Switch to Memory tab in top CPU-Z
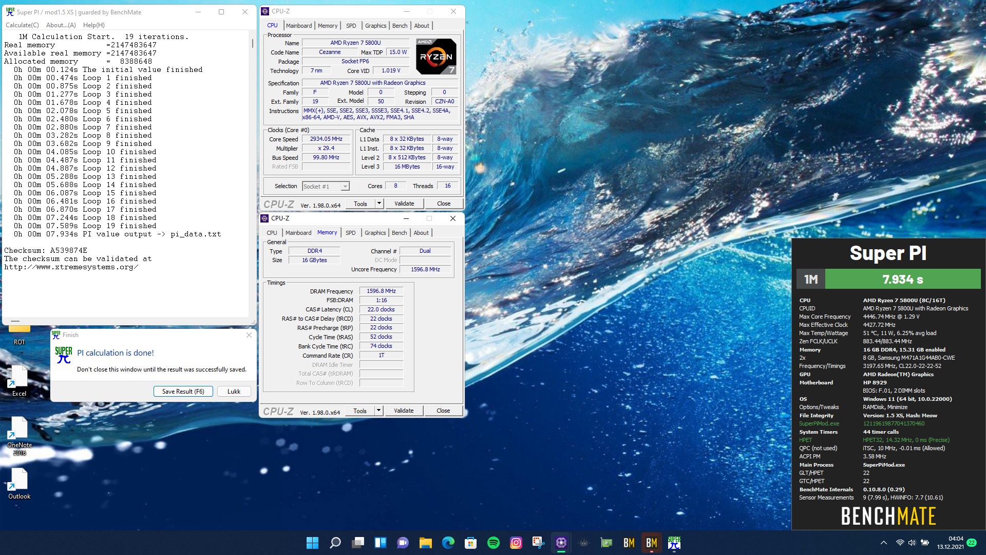986x555 pixels. tap(328, 26)
